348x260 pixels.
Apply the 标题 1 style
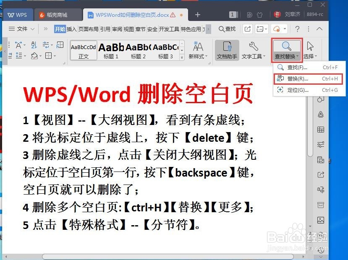(111, 51)
